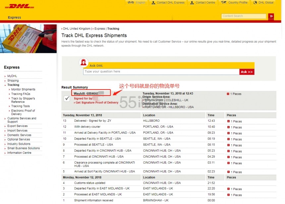Open Track by Shipper's Reference
This screenshot has height=204, width=285.
(23, 100)
